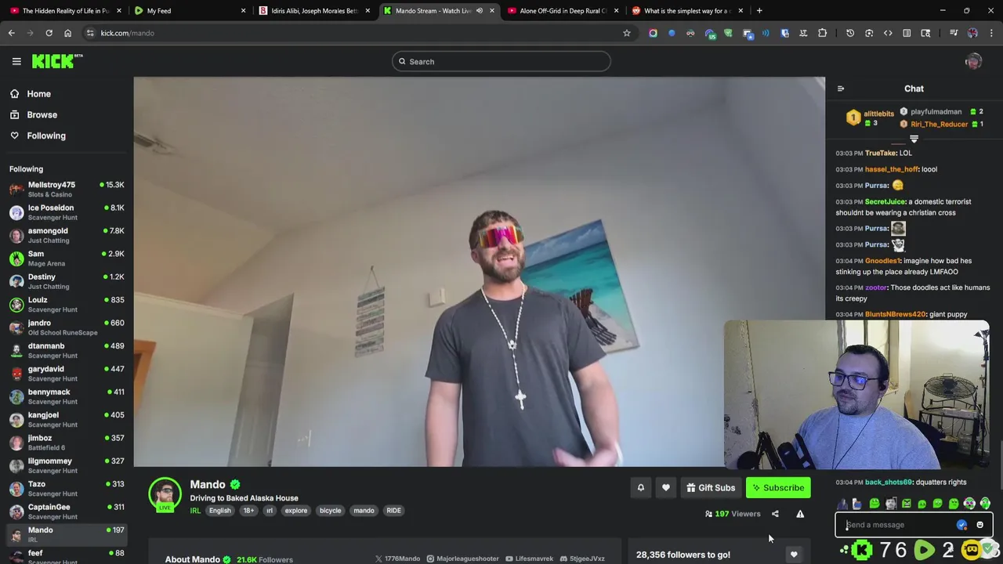Select the 18+ tag
Image resolution: width=1003 pixels, height=564 pixels.
coord(248,511)
